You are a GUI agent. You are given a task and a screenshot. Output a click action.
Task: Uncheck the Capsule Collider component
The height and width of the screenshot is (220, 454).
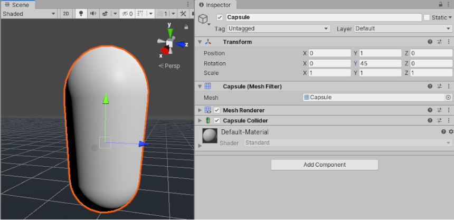[217, 121]
